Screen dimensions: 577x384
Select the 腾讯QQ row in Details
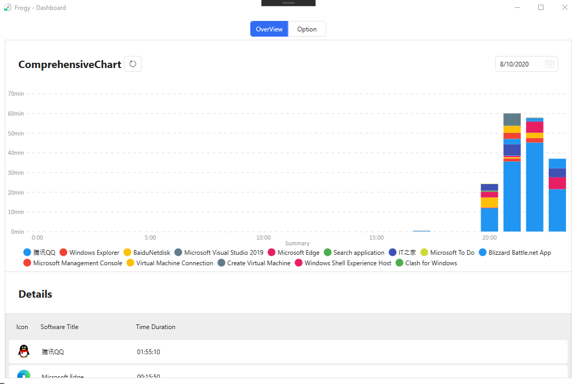288,352
